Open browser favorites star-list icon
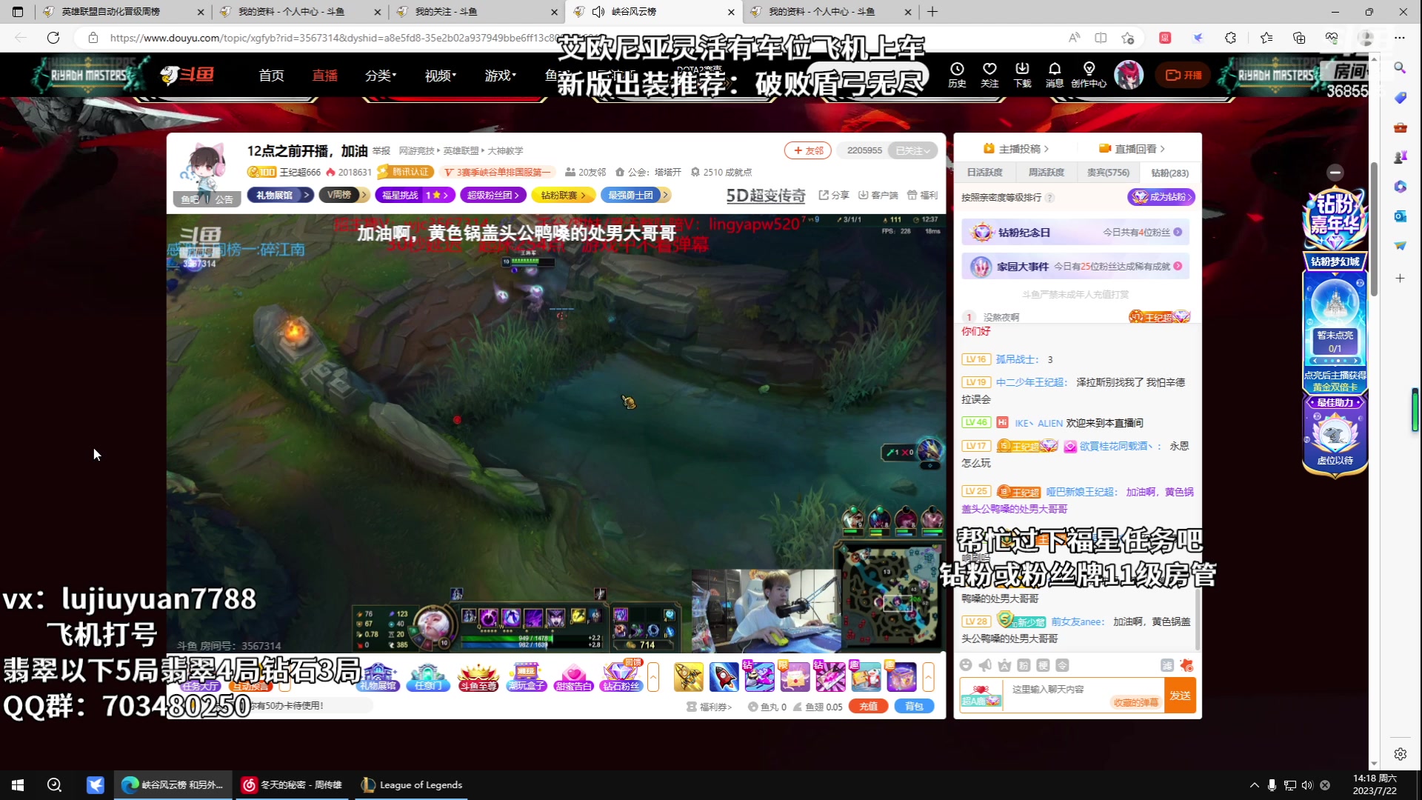This screenshot has height=800, width=1422. (x=1266, y=38)
